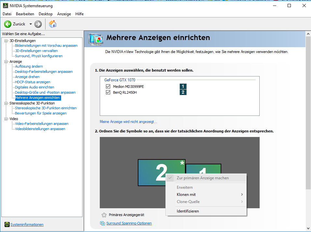Open HDCP-Status anzeigen
Image resolution: width=311 pixels, height=232 pixels.
tap(32, 82)
